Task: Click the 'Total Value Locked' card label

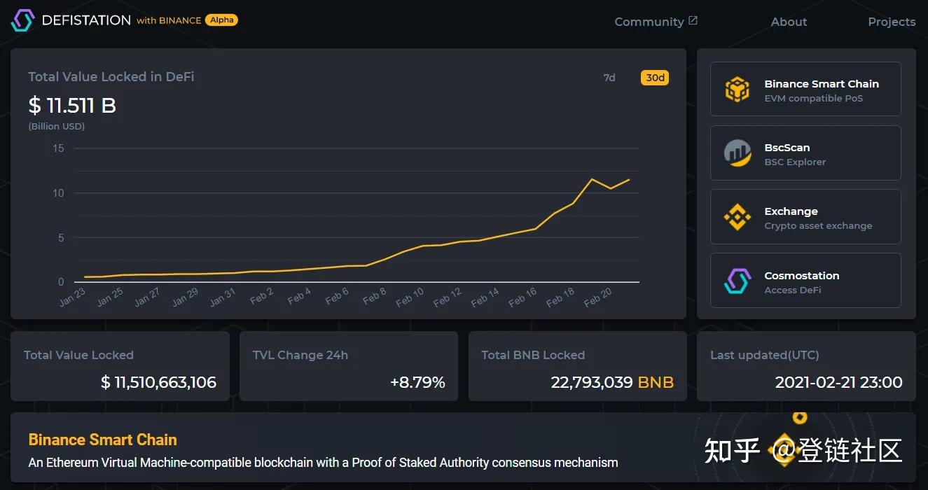Action: [x=78, y=355]
